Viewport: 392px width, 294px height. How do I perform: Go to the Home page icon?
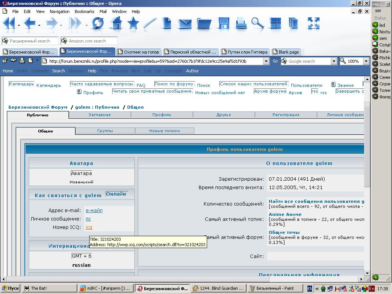click(116, 23)
